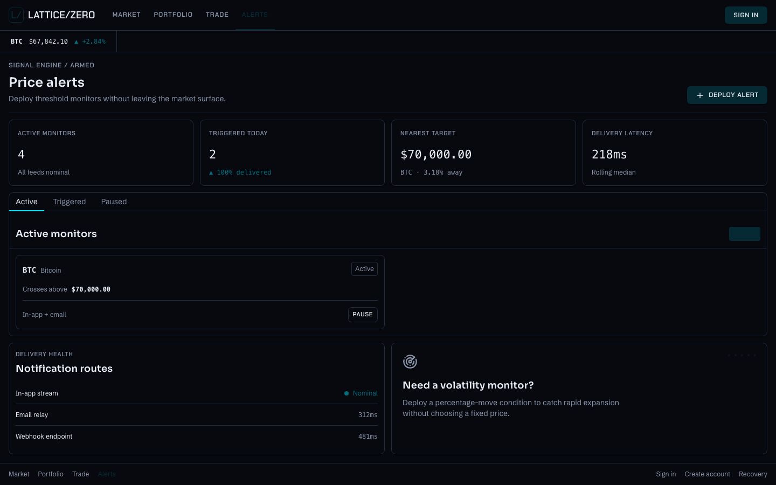
Task: Click 'SIGNAL ENGINE / ARMED' breadcrumb text
Action: (x=51, y=65)
